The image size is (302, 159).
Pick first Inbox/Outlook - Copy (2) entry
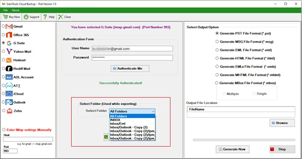point(132,127)
